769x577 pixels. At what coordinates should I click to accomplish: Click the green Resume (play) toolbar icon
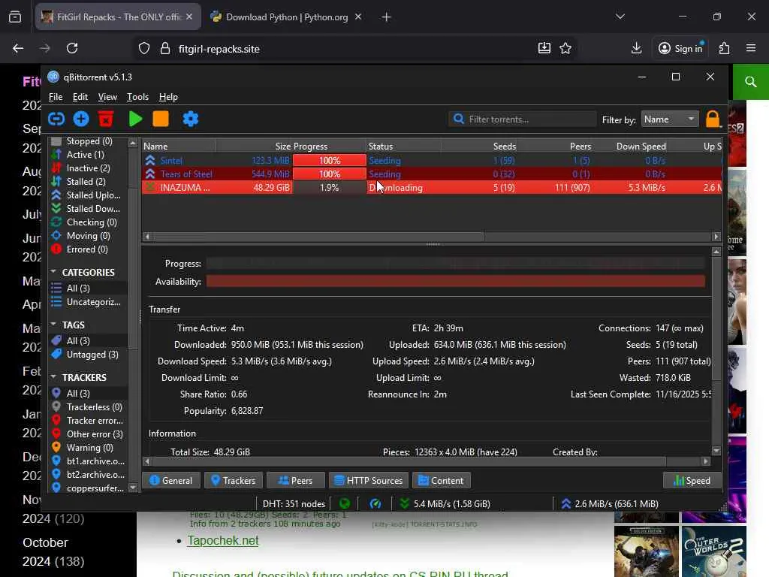click(x=135, y=119)
